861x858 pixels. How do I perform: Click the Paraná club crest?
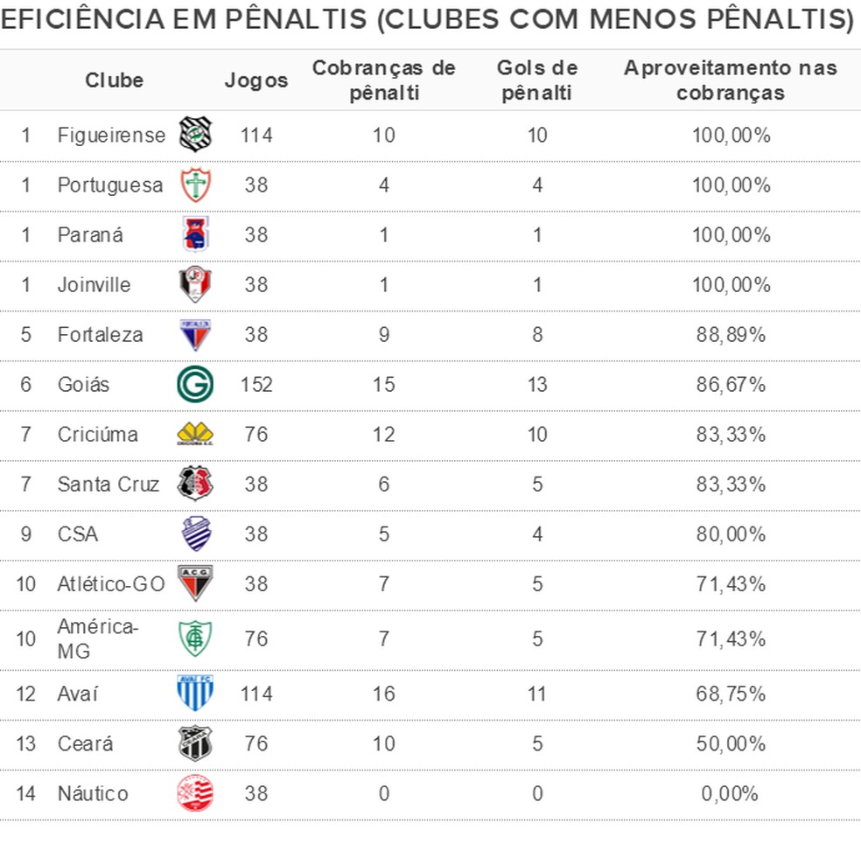point(195,234)
